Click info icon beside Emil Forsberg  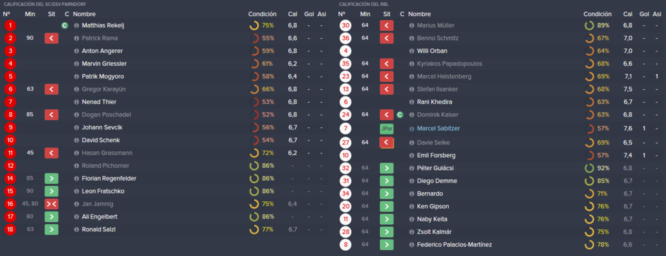(412, 155)
